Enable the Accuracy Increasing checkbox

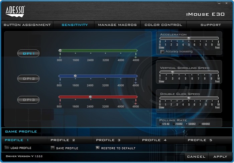point(162,52)
